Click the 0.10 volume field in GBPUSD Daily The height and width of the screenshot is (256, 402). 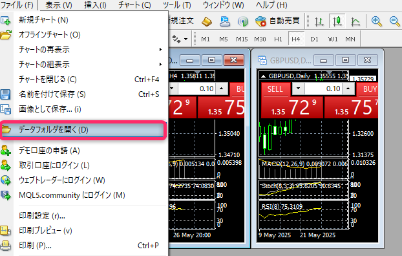(323, 89)
